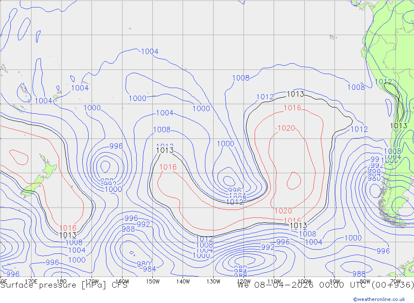
Task: Click the 120W longitude label
Action: pyautogui.click(x=244, y=282)
